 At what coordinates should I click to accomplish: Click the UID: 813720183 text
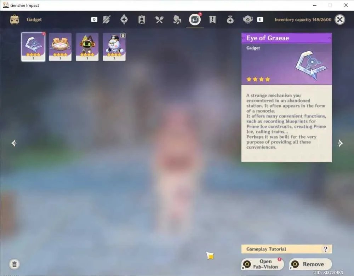[328, 272]
